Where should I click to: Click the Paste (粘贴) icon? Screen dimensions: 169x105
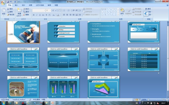coord(4,10)
